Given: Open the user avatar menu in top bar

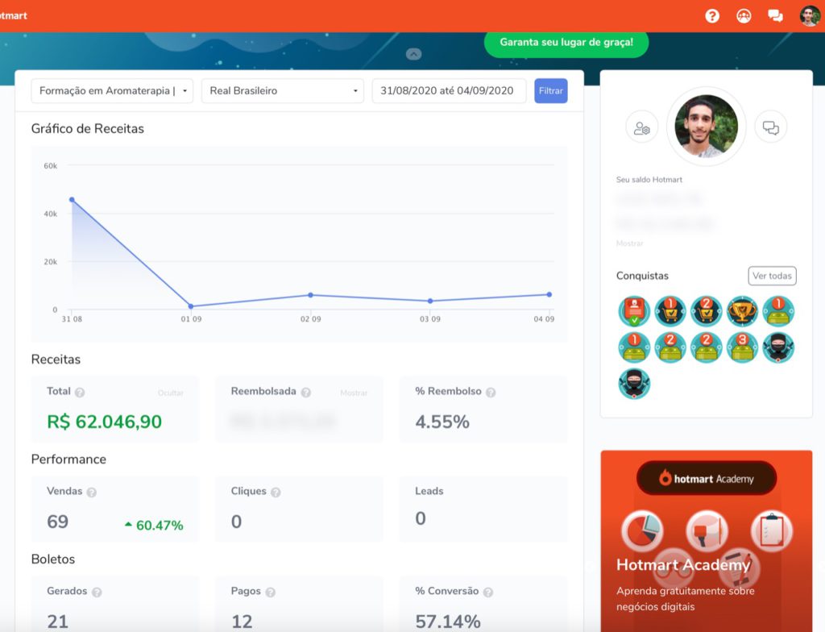Looking at the screenshot, I should [809, 15].
